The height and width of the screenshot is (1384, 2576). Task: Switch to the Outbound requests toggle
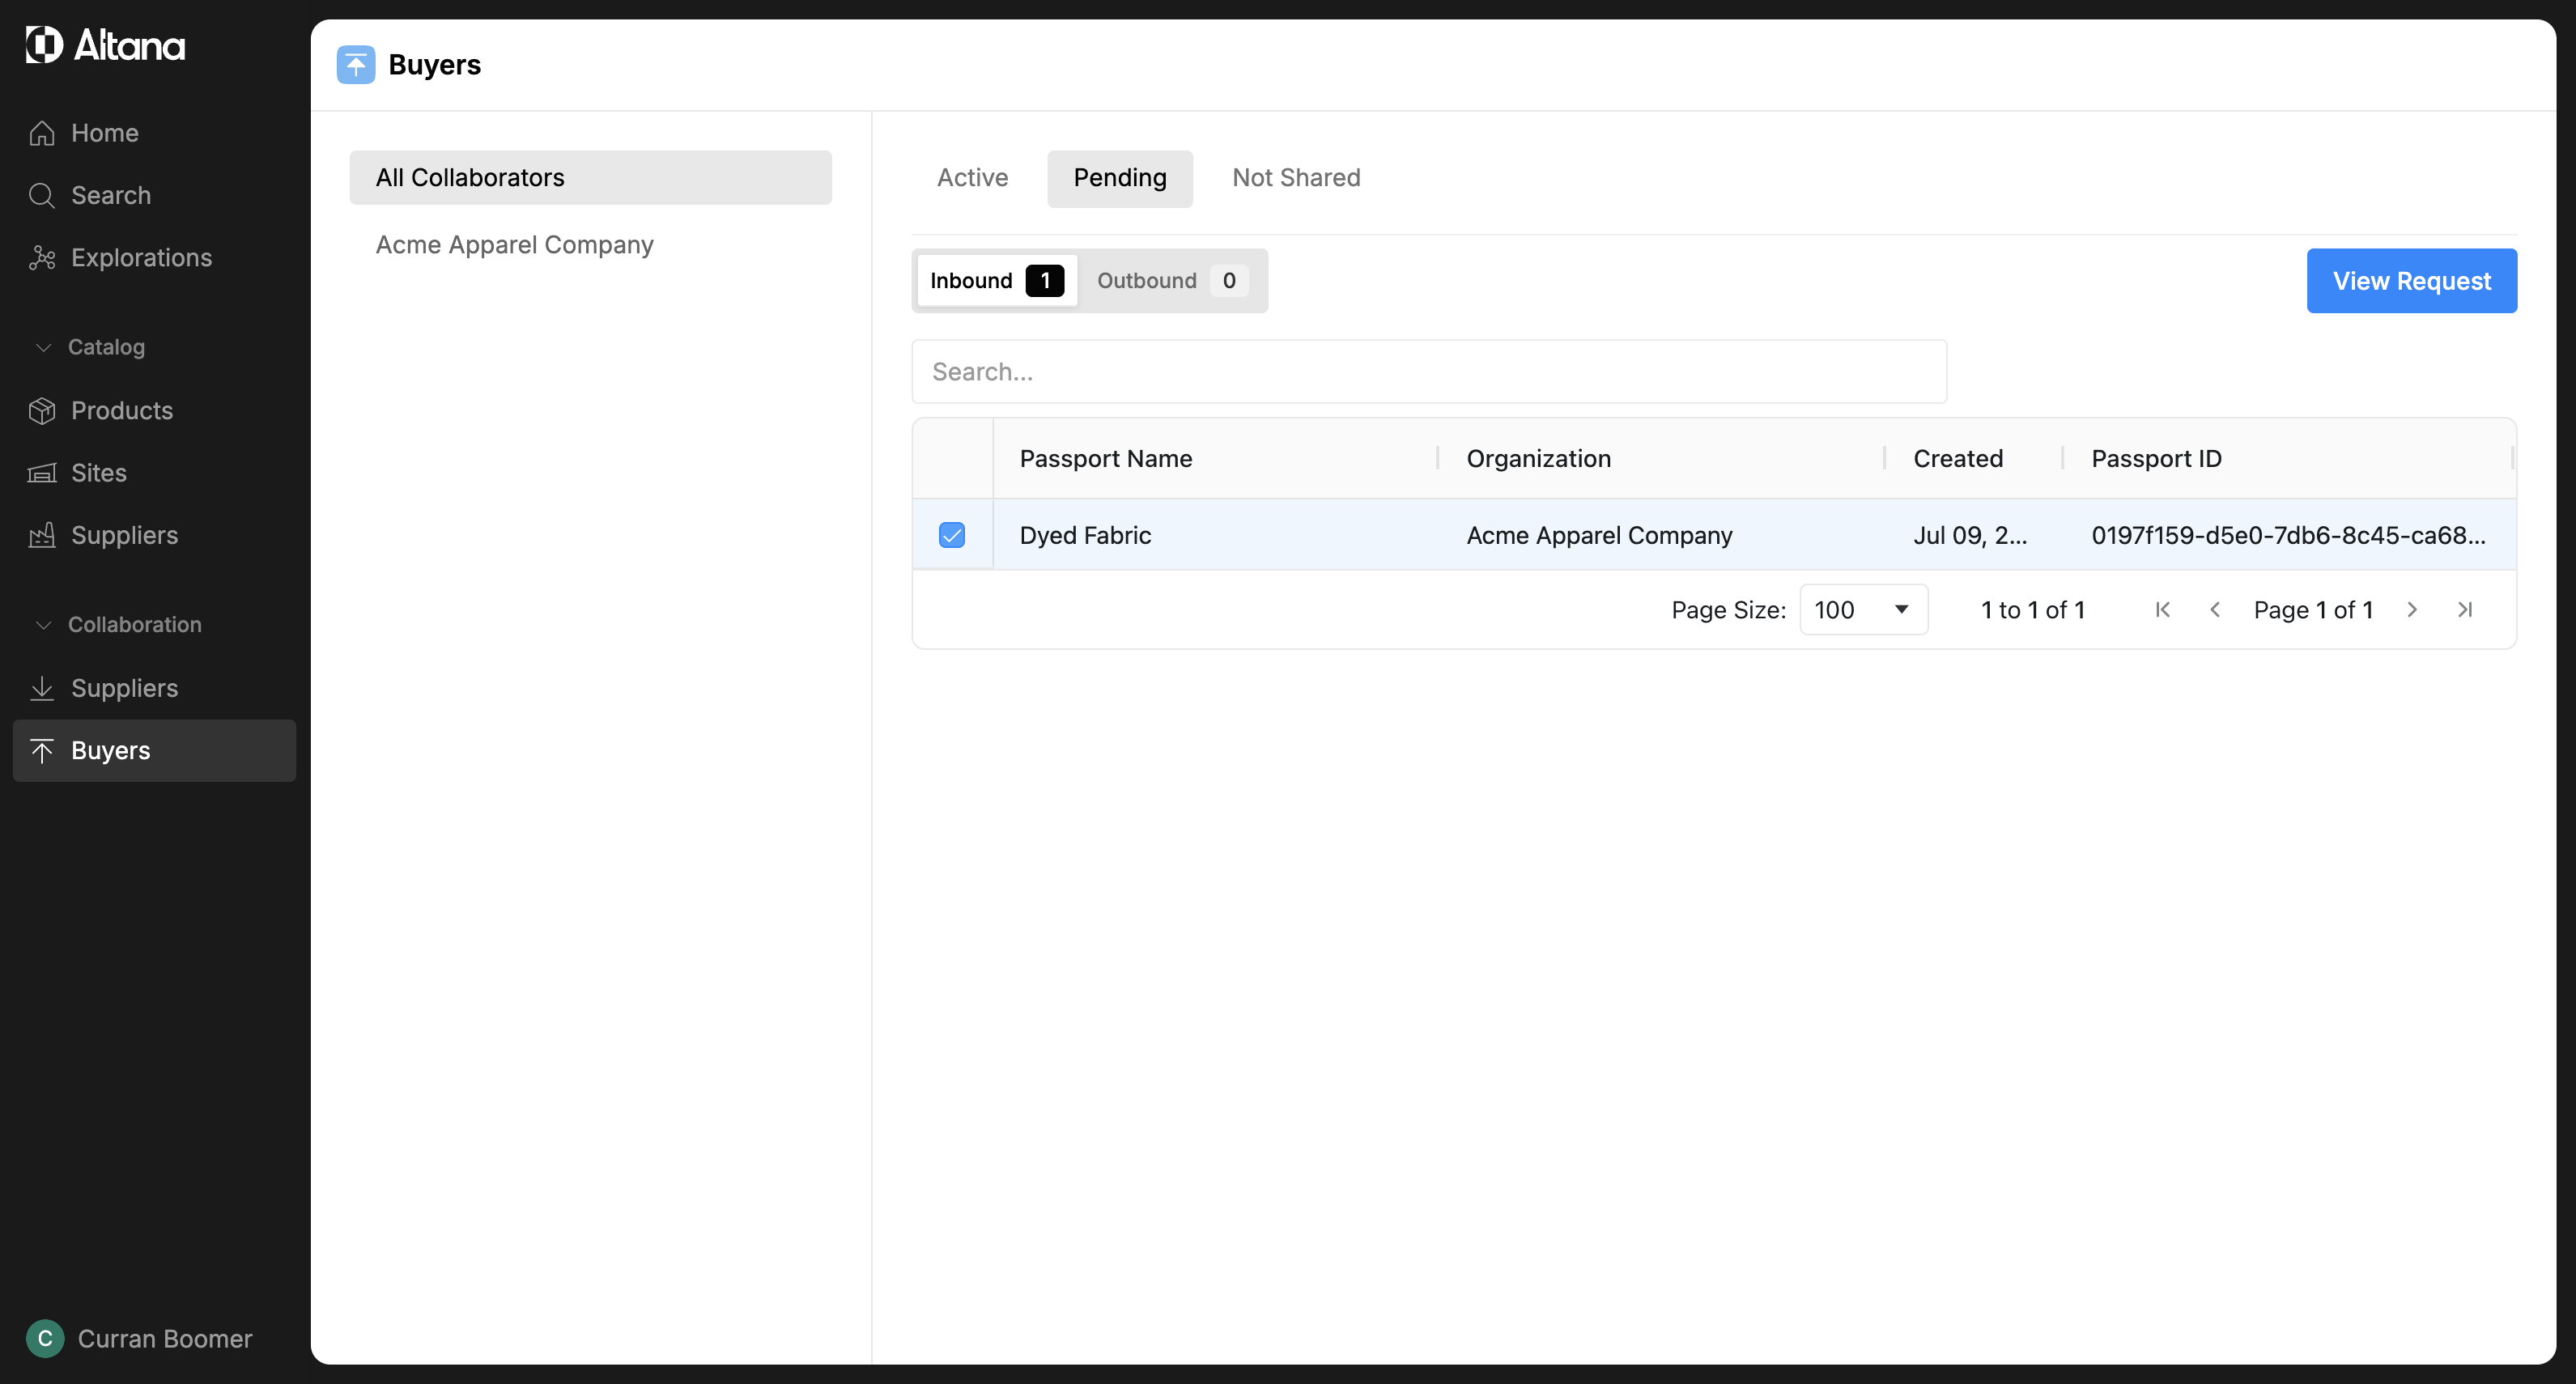1168,281
